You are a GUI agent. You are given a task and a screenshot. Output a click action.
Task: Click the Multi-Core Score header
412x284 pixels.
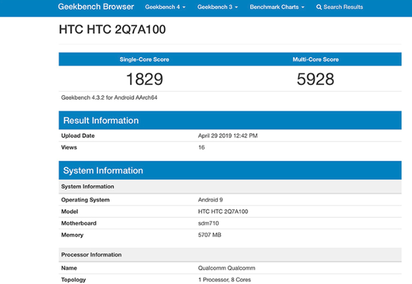click(x=315, y=59)
